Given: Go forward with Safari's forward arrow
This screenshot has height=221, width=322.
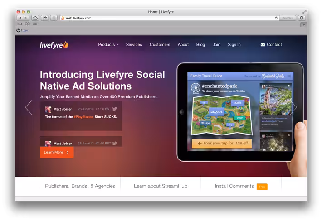Looking at the screenshot, I should [x=26, y=18].
